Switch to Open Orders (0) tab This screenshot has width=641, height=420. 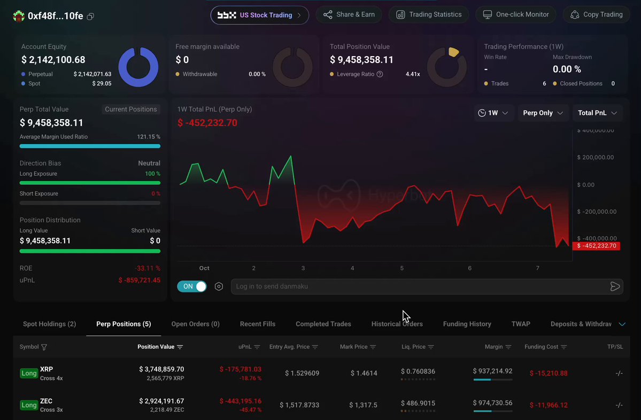(196, 324)
